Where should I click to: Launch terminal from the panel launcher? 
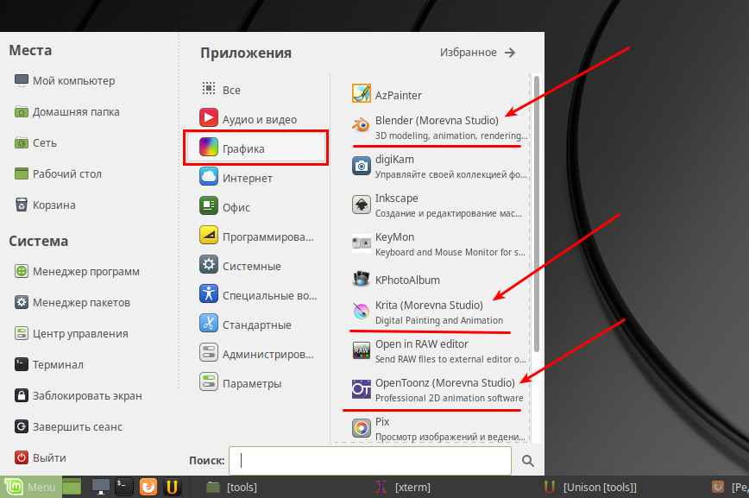124,487
